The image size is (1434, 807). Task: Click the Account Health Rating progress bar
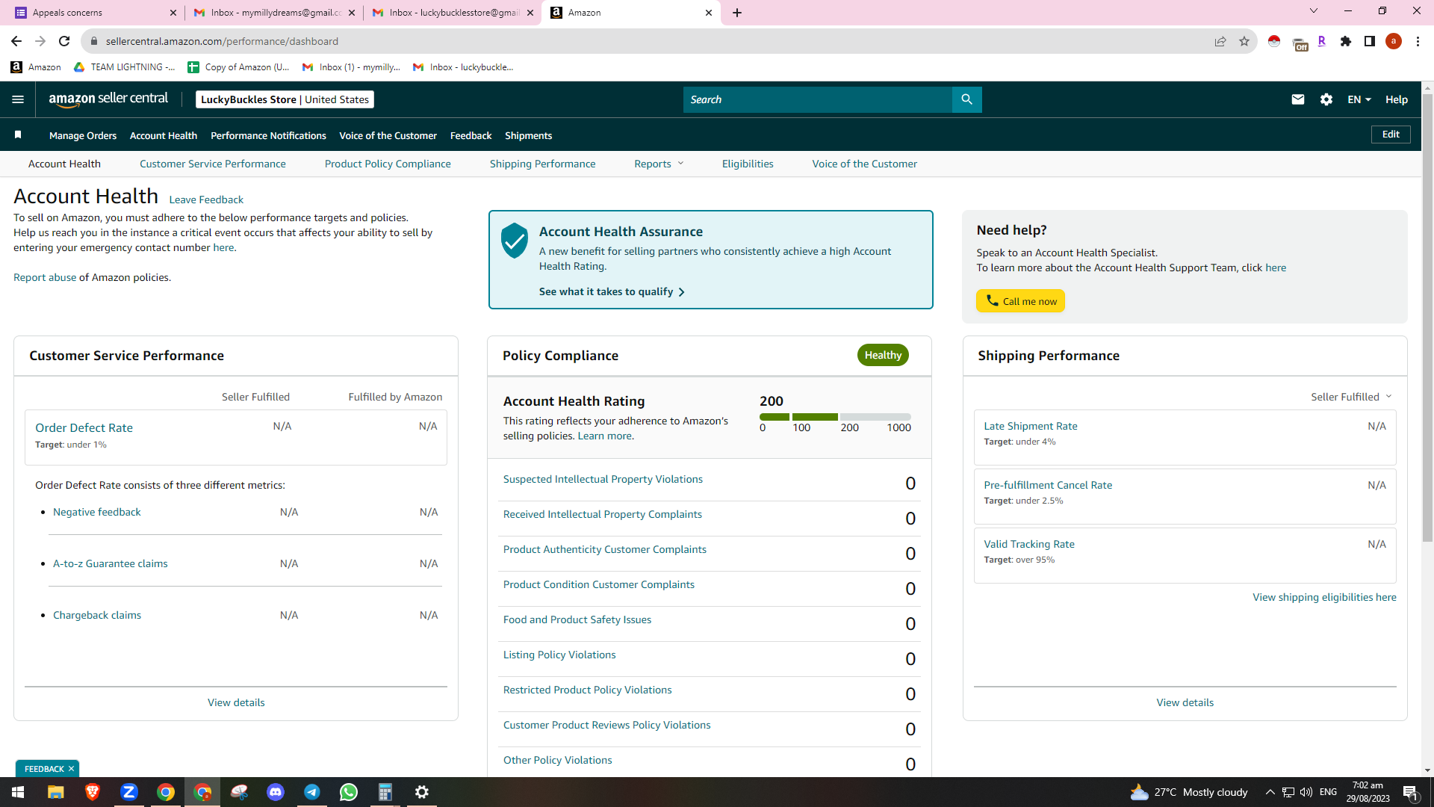835,417
